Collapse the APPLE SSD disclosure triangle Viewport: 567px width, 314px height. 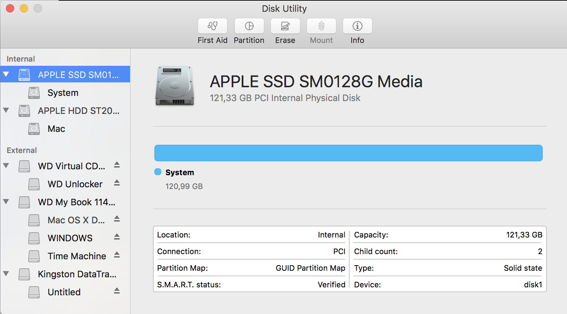6,74
